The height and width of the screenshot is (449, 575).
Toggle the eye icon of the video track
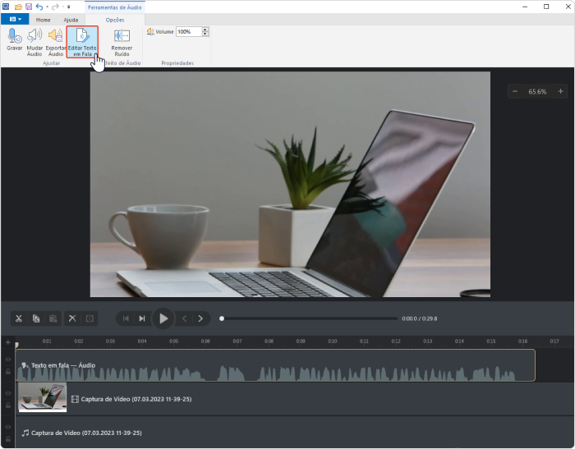click(8, 393)
